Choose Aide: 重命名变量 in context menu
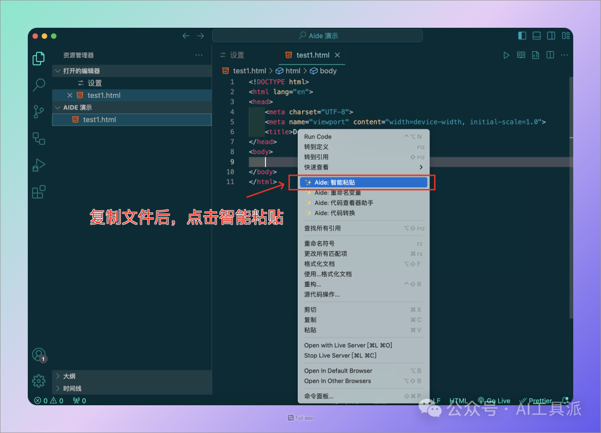 point(363,192)
